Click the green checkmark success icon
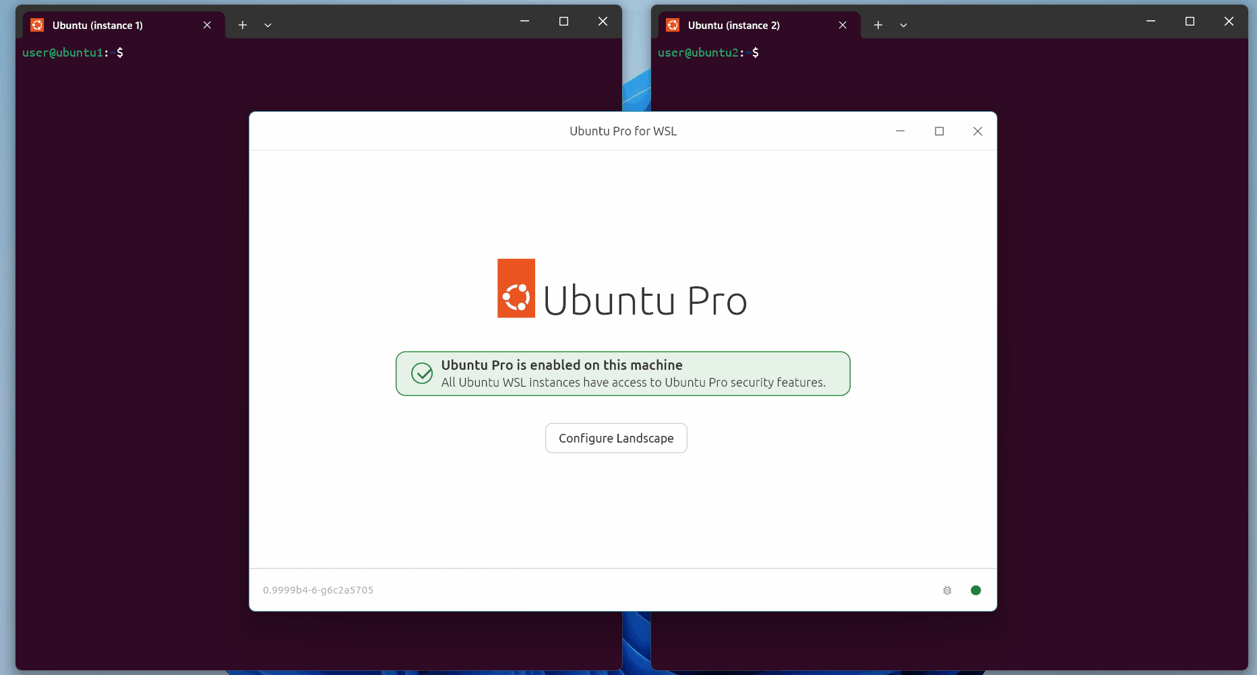The height and width of the screenshot is (675, 1257). point(422,373)
